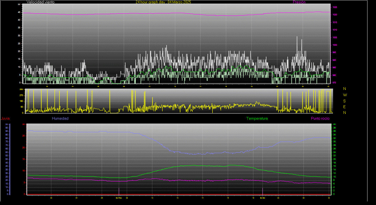Click the magenta "Presión" label
This screenshot has width=376, height=205.
299,2
